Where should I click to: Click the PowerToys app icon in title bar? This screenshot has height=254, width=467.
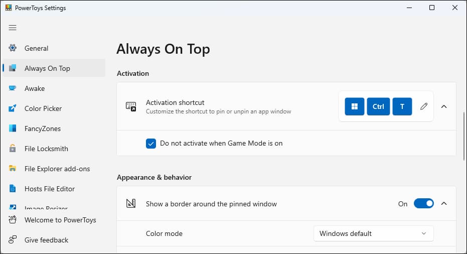pos(9,8)
